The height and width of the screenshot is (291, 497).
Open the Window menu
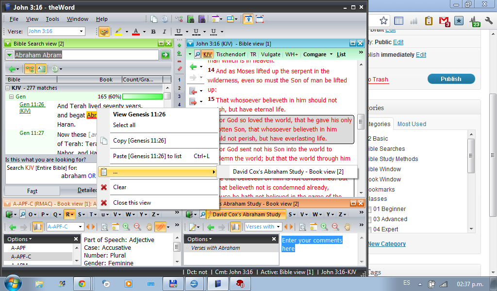(77, 19)
